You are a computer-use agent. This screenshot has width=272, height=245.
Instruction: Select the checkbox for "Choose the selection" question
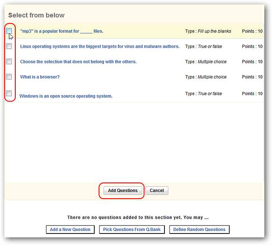(x=9, y=62)
